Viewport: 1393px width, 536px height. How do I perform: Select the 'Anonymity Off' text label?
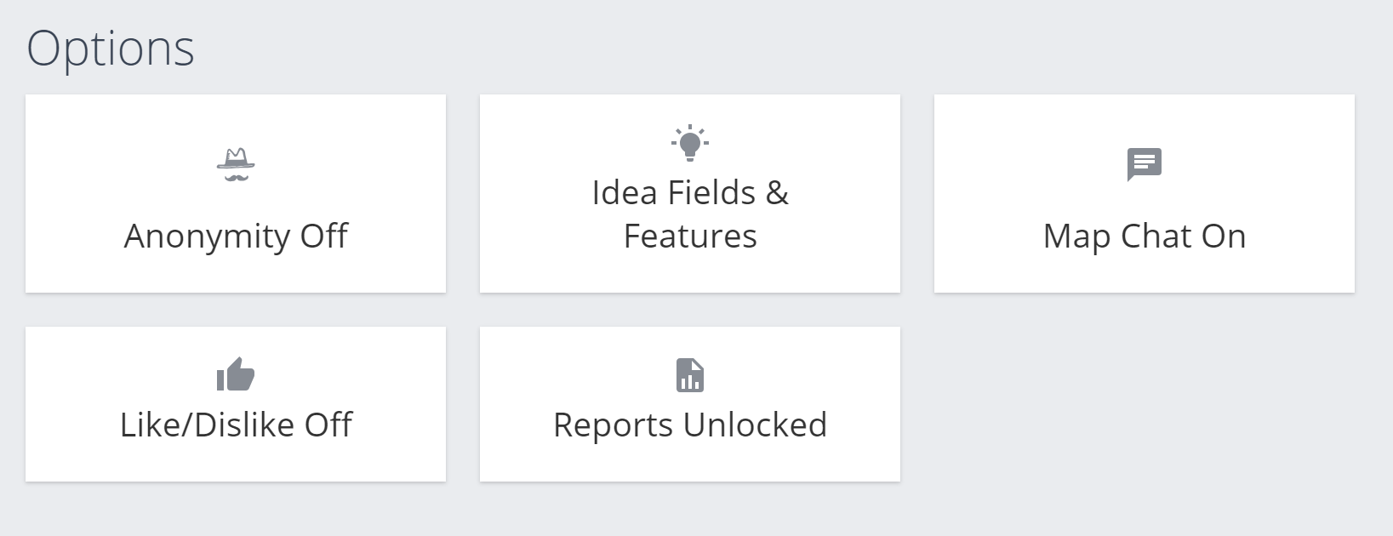click(236, 237)
